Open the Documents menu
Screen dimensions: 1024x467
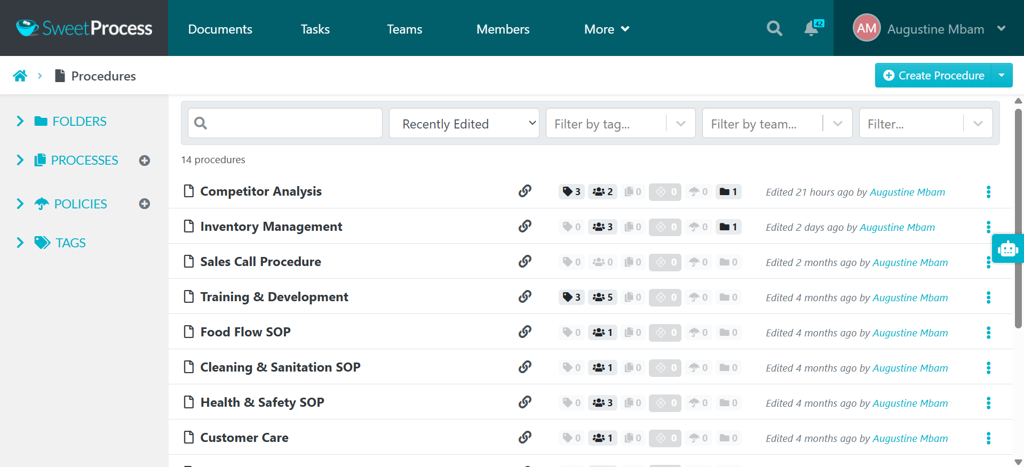(x=220, y=29)
